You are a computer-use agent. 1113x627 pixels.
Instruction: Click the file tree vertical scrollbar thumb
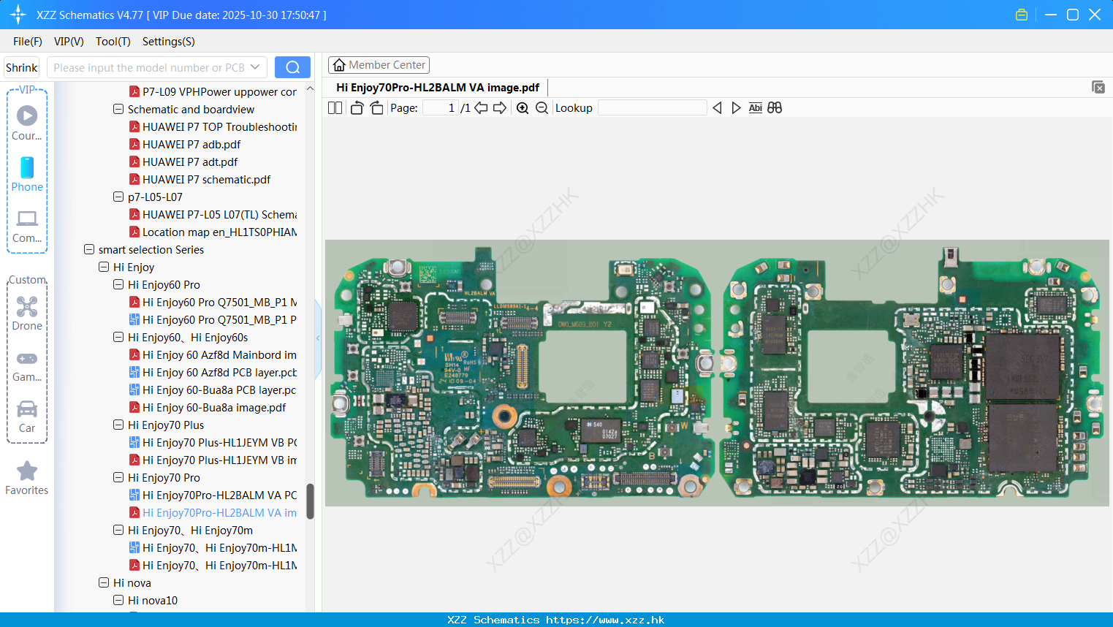[310, 501]
